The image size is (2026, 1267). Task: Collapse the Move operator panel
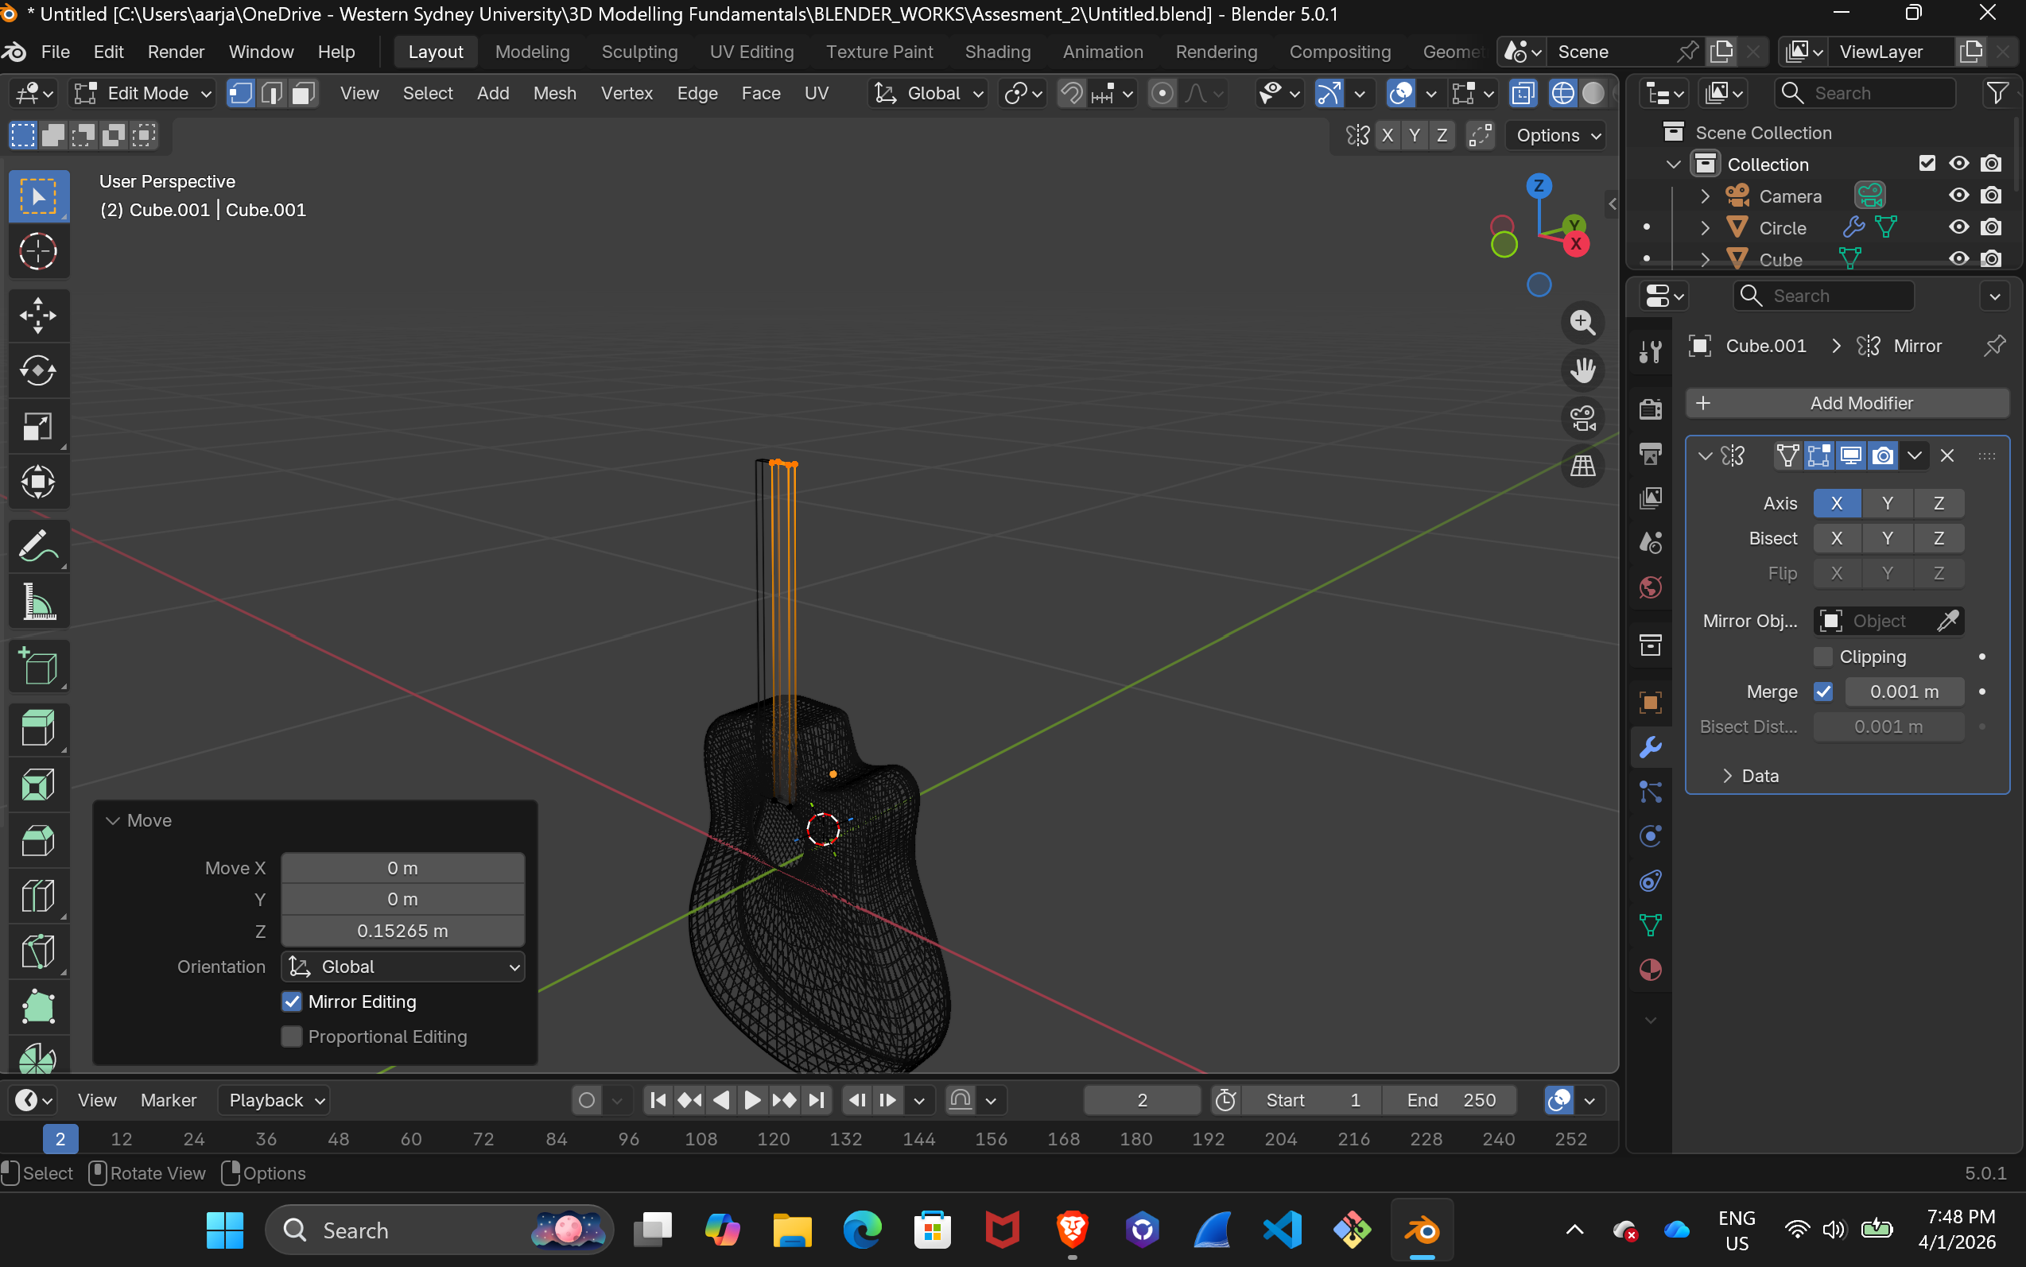(113, 820)
